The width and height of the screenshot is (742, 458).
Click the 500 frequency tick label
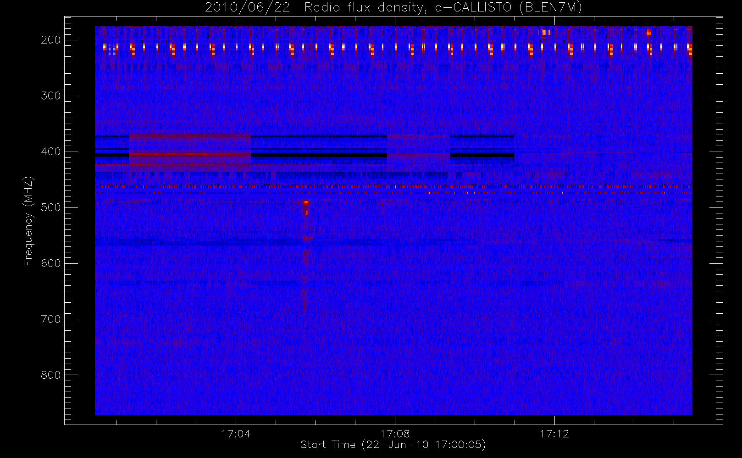click(x=50, y=207)
